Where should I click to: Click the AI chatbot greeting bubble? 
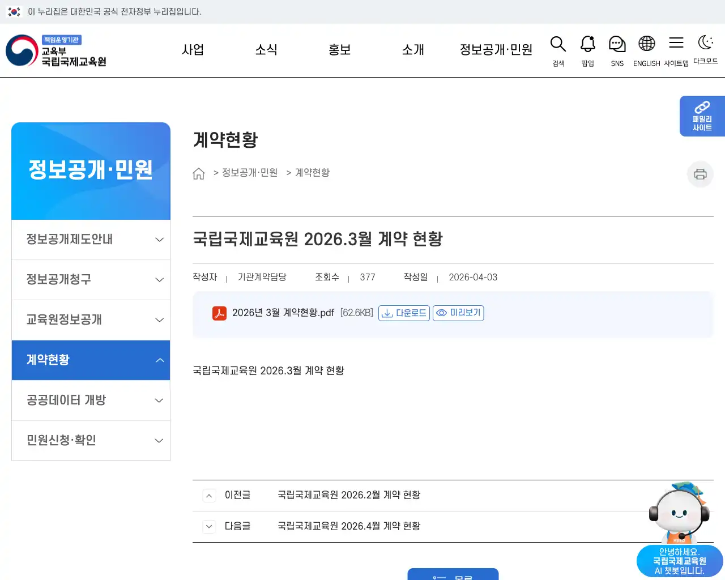(680, 561)
